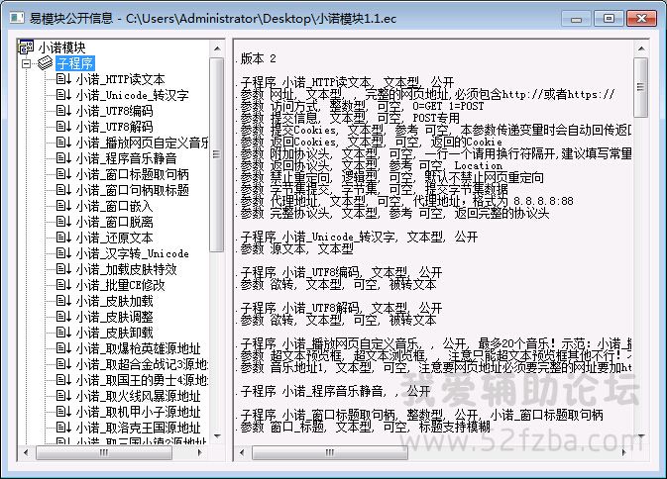667x479 pixels.
Task: Click icon beside 小诺_取爆枪英雄源地址
Action: (x=63, y=348)
